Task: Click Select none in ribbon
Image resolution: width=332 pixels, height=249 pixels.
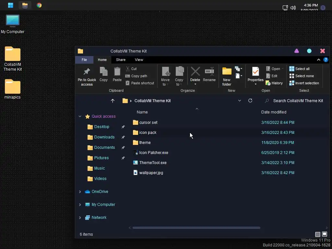Action: coord(302,76)
